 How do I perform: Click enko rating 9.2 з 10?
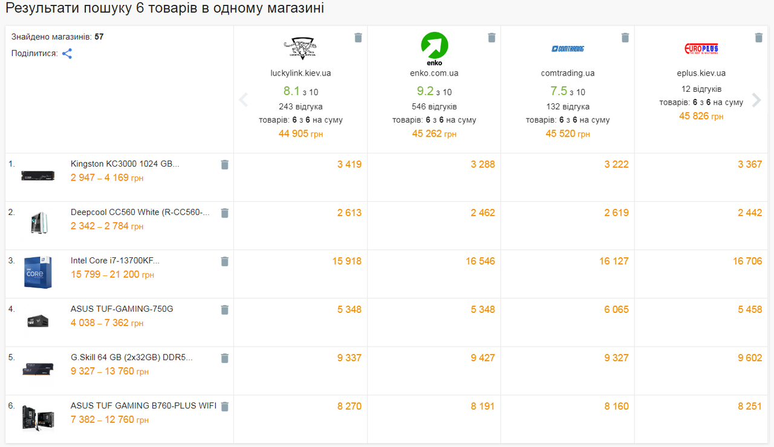pos(434,91)
